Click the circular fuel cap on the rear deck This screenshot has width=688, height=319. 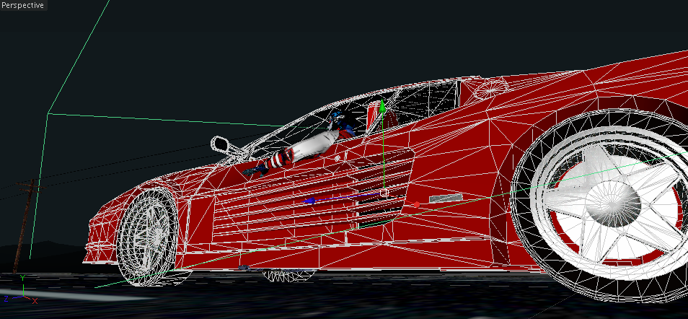coord(492,89)
